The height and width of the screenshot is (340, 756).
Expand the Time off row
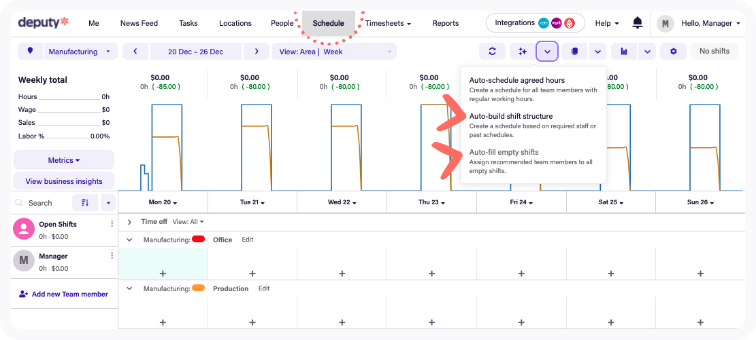129,221
